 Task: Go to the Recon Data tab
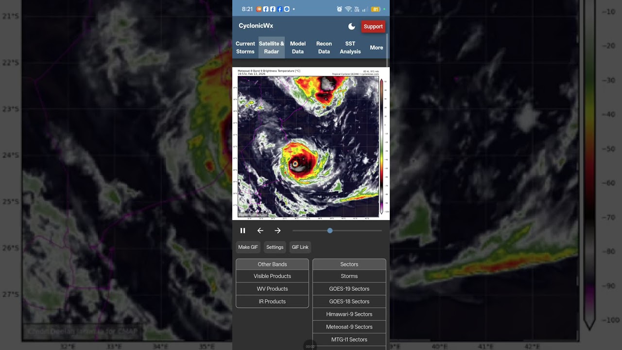[x=324, y=48]
